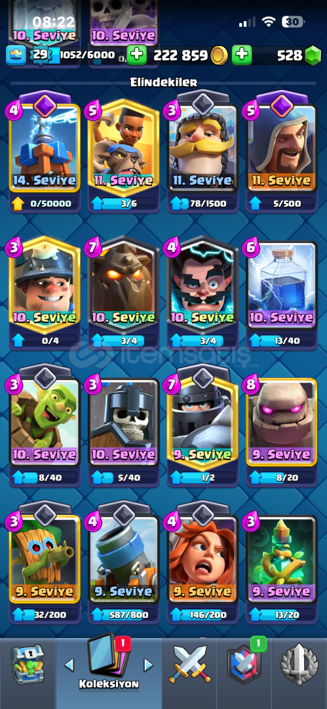327x709 pixels.
Task: Tap the 587/800 upgrade progress bar
Action: coord(123,614)
